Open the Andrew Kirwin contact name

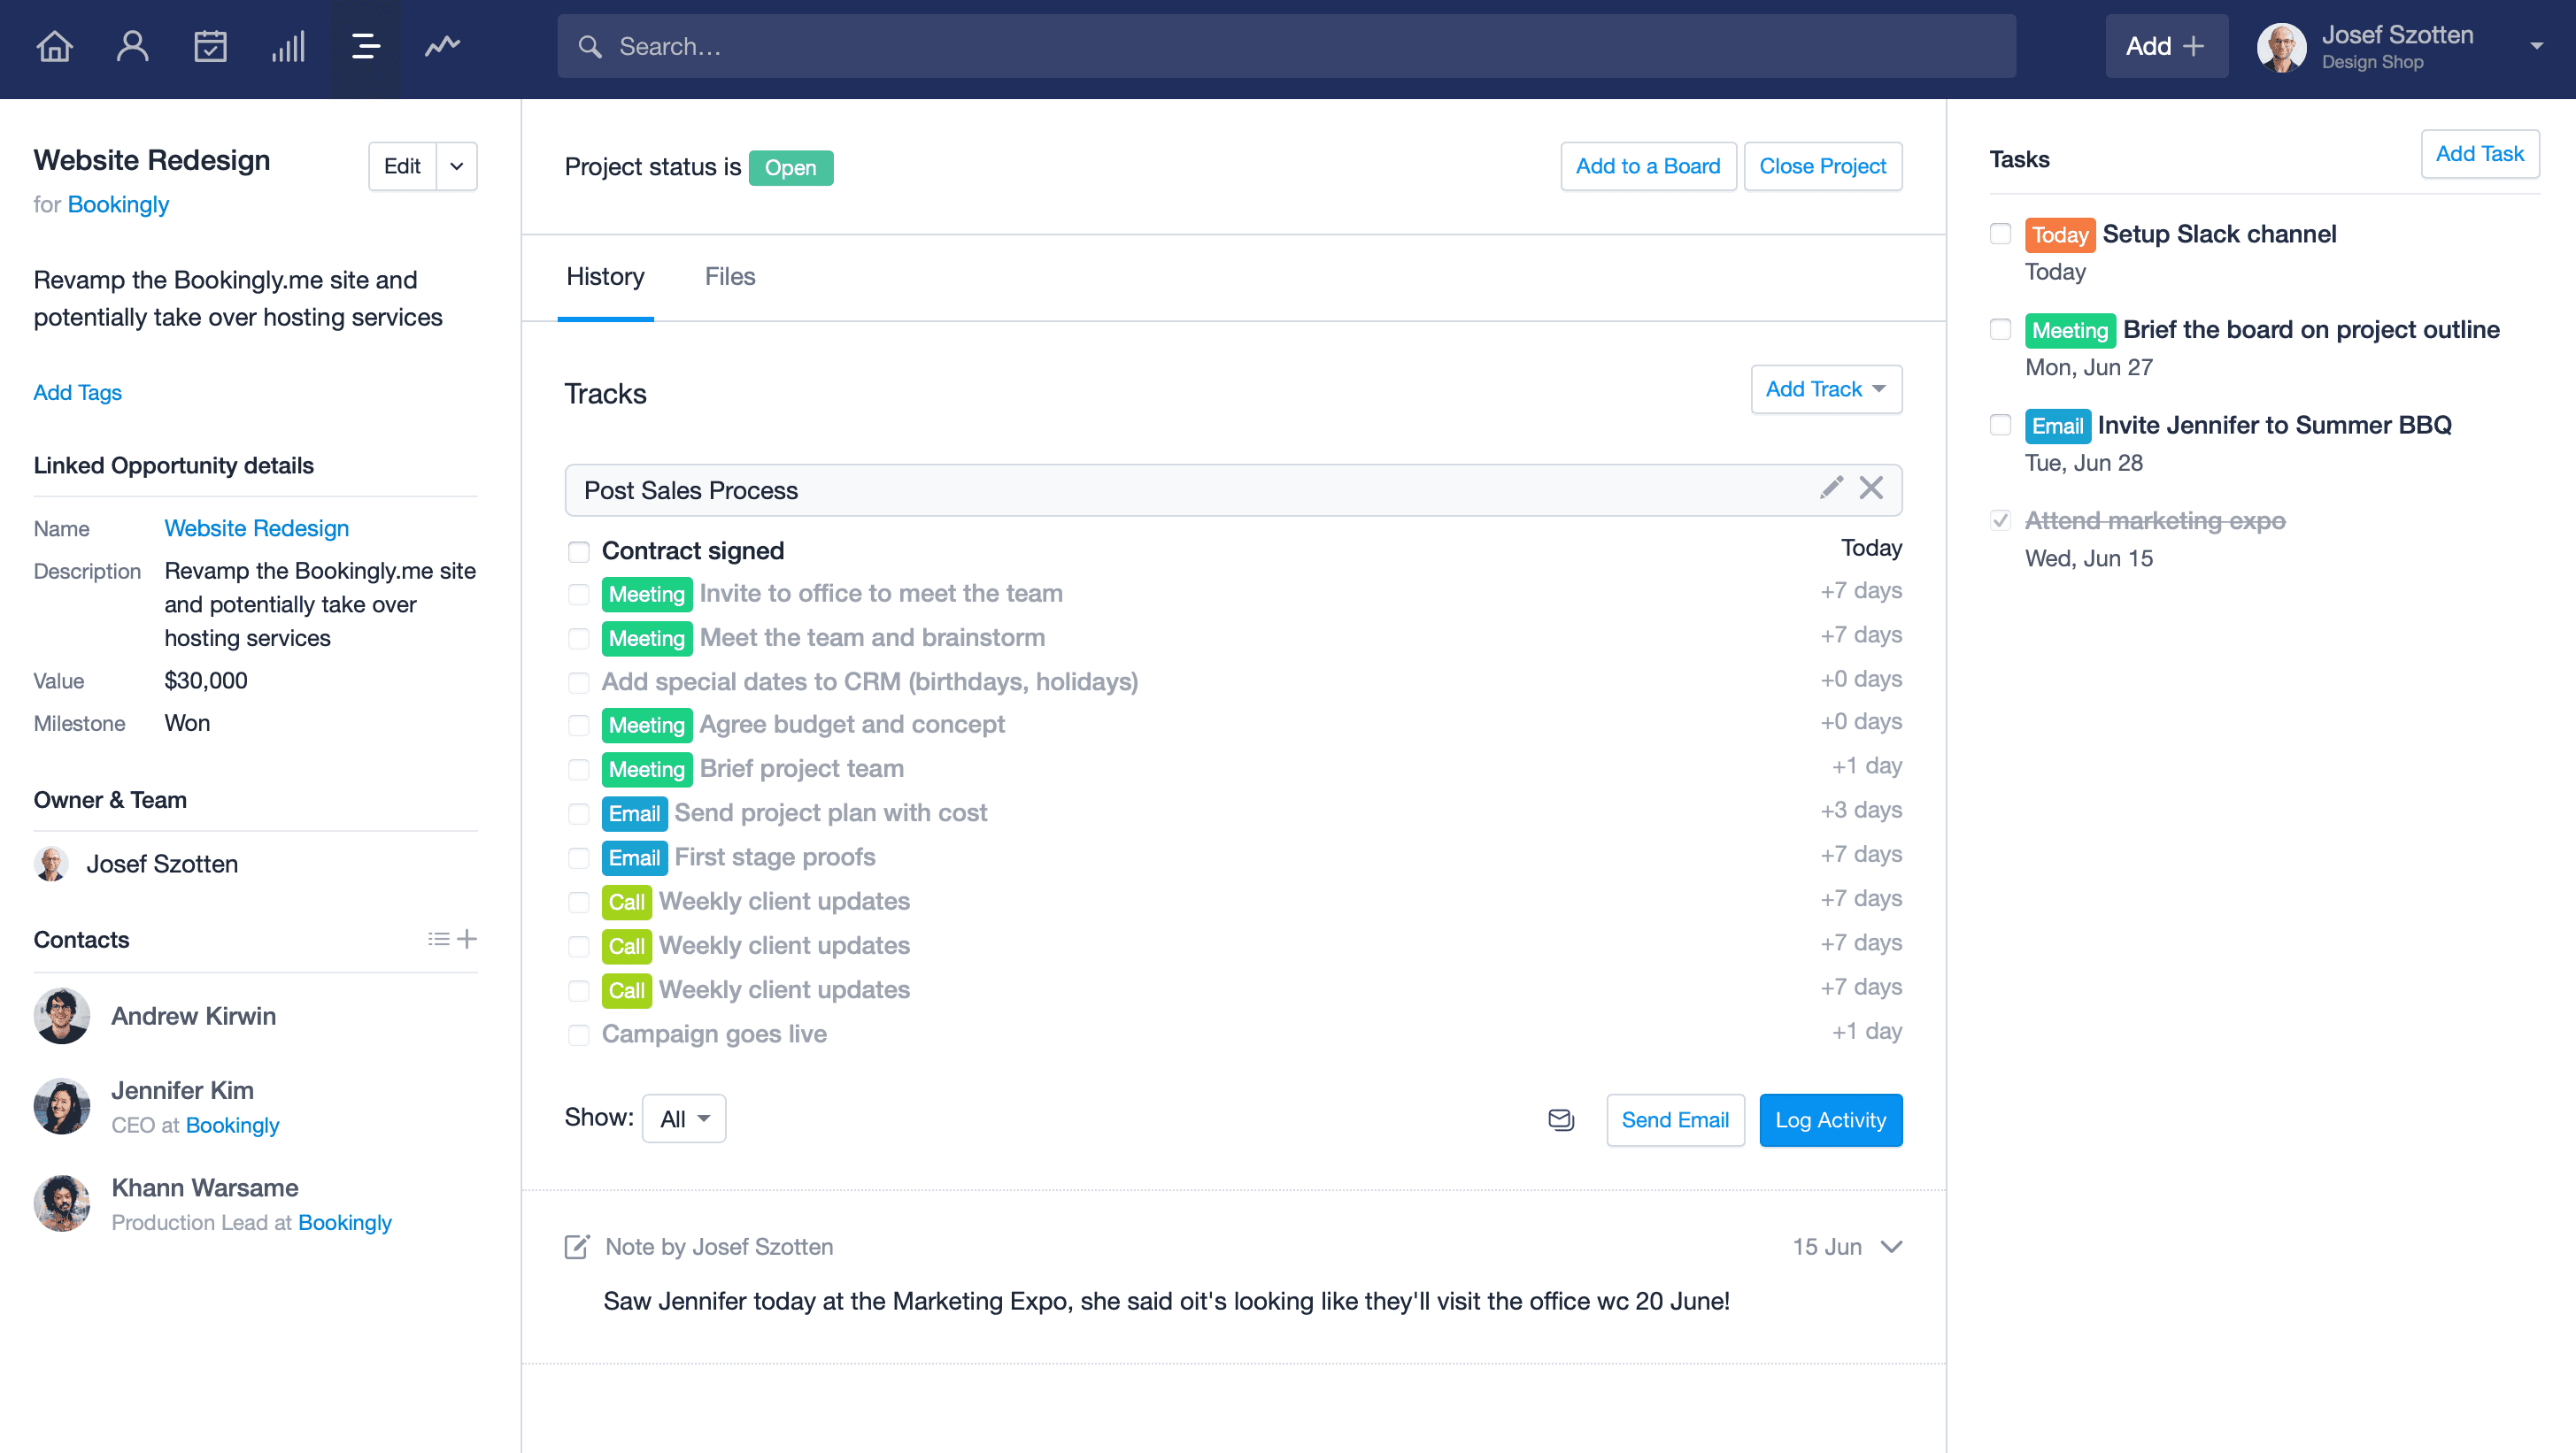(x=194, y=1015)
